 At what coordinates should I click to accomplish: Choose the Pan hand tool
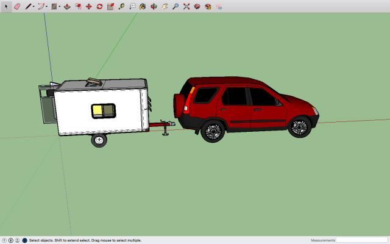click(165, 7)
